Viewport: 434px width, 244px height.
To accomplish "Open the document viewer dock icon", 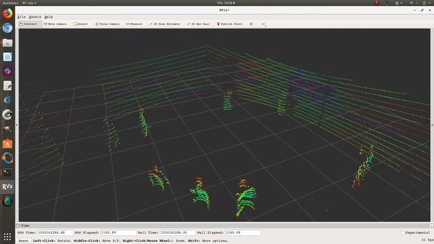I will (x=7, y=57).
